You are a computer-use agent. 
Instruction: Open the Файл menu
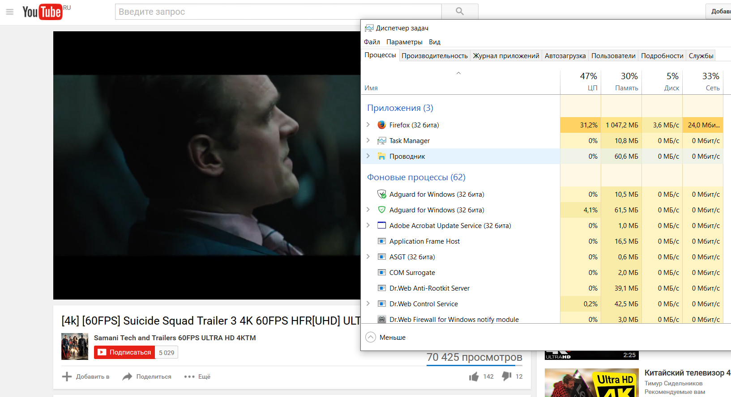coord(372,42)
